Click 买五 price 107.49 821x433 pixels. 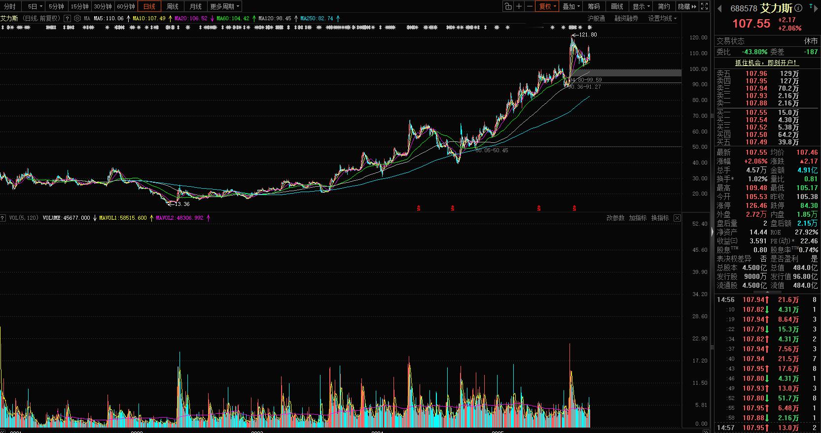(756, 142)
